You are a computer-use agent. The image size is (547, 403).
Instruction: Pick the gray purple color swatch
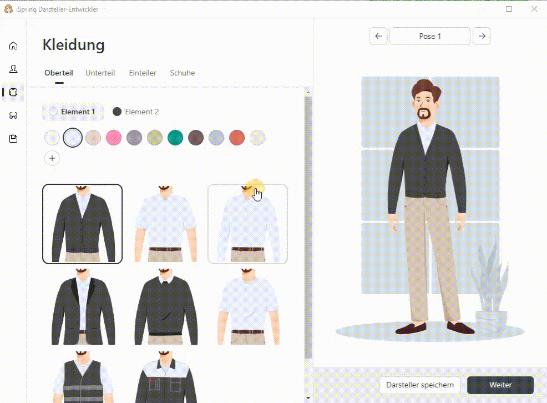click(x=134, y=138)
